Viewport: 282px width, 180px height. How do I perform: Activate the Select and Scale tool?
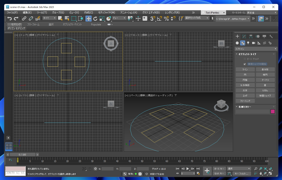tap(102, 19)
